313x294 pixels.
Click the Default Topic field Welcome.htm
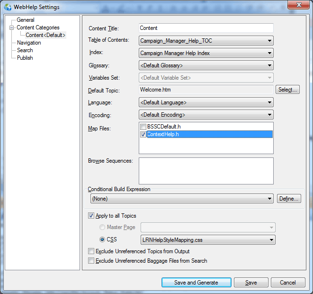point(206,90)
